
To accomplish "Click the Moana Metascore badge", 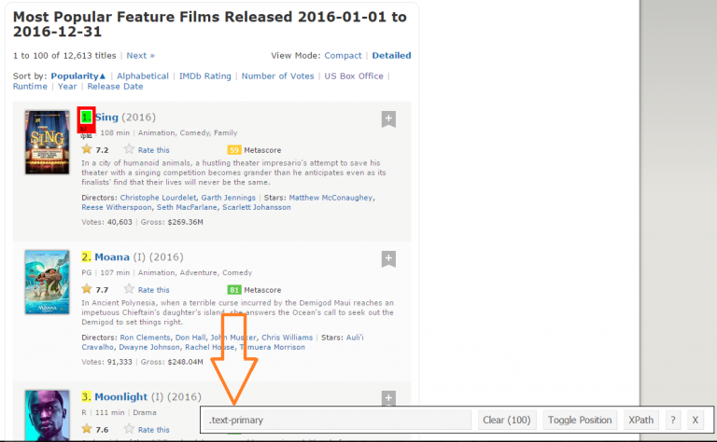I will 234,290.
